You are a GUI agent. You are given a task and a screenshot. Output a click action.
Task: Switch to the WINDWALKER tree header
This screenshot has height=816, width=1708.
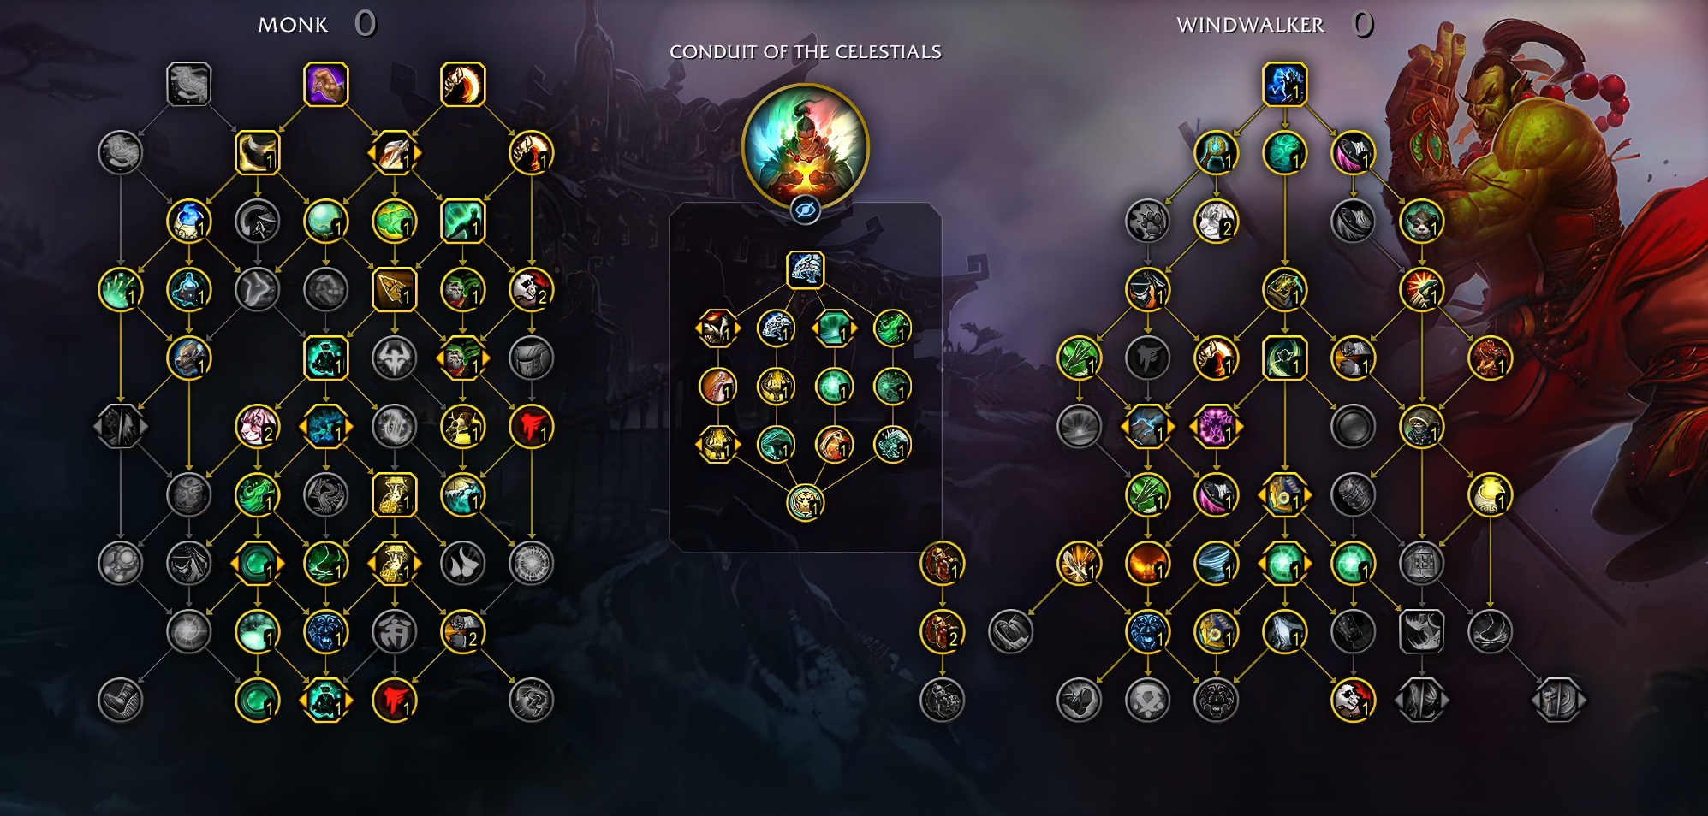point(1250,25)
